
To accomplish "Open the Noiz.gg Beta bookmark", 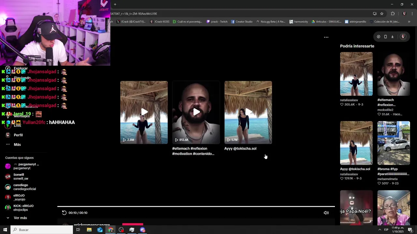I will click(270, 22).
